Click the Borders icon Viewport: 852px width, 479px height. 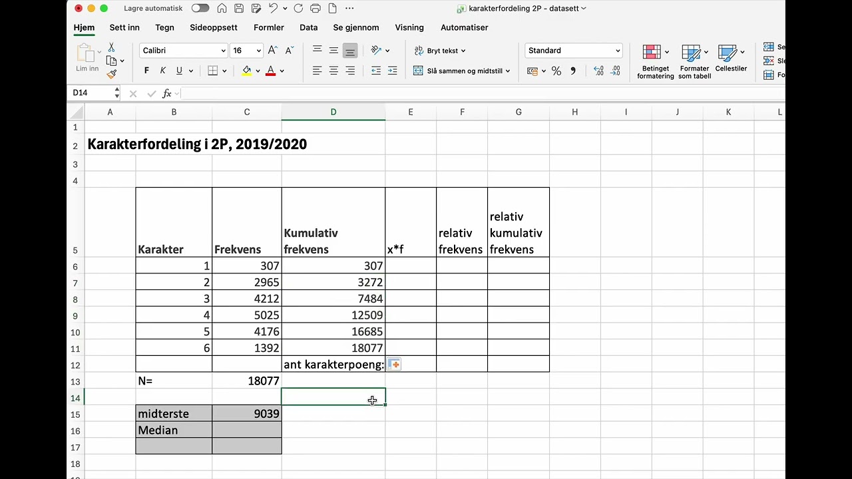[x=212, y=71]
